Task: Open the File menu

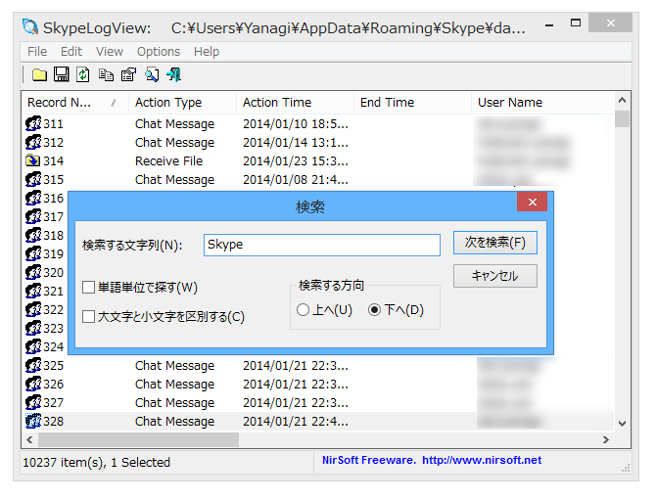Action: coord(37,52)
